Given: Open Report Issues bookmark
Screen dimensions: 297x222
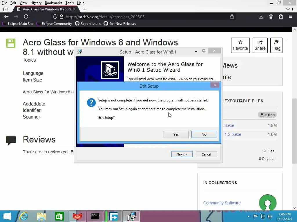Looking at the screenshot, I should pyautogui.click(x=88, y=24).
